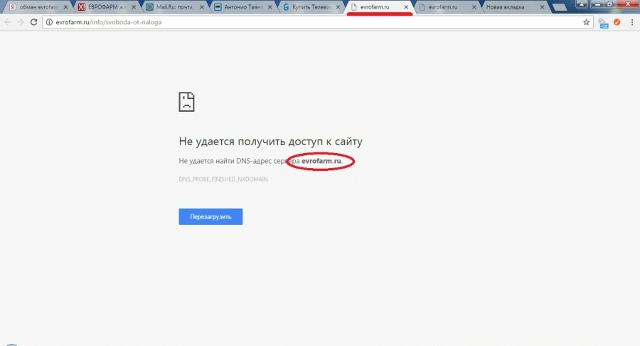Close the 'обман evrofarm' tab
Viewport: 640px width, 346px height.
pyautogui.click(x=65, y=7)
